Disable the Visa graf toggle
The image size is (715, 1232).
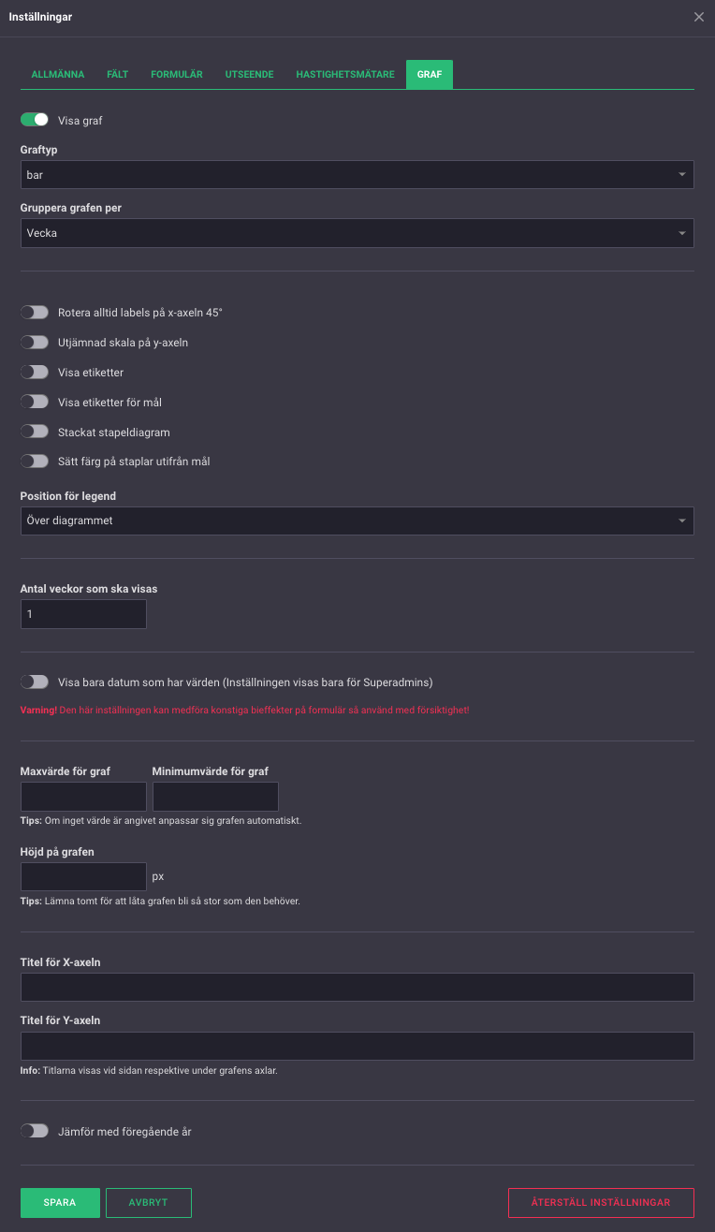click(x=35, y=120)
